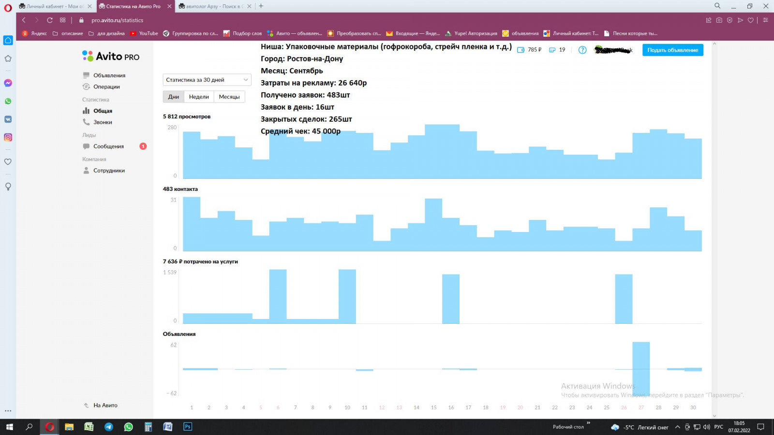Open the help question mark icon
This screenshot has width=774, height=435.
coord(582,50)
